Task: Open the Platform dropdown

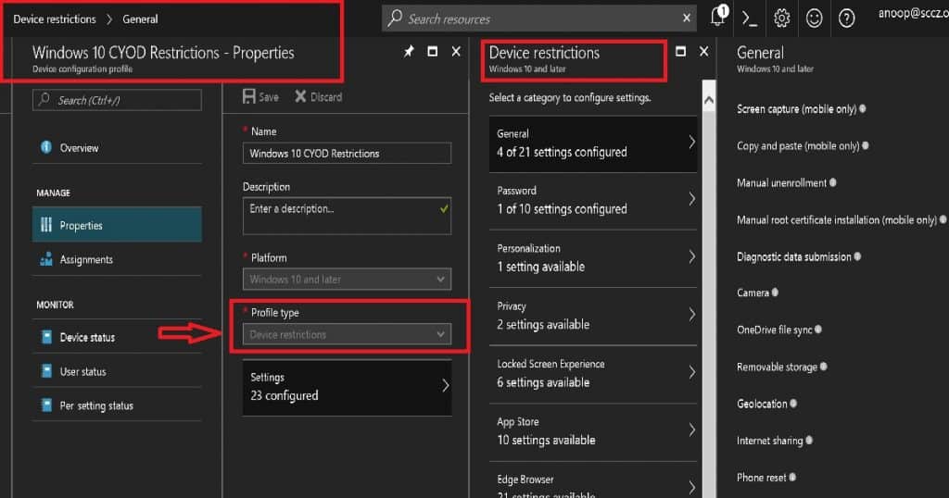Action: [x=347, y=279]
